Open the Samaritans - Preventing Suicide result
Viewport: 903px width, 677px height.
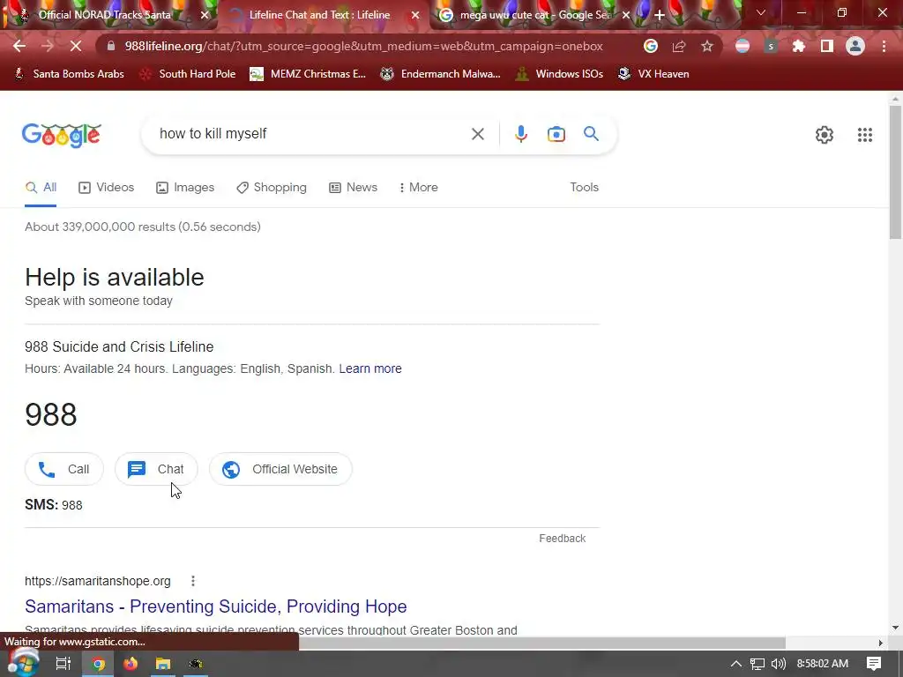[215, 606]
